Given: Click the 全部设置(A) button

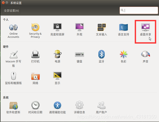Looking at the screenshot, I should (x=11, y=10).
